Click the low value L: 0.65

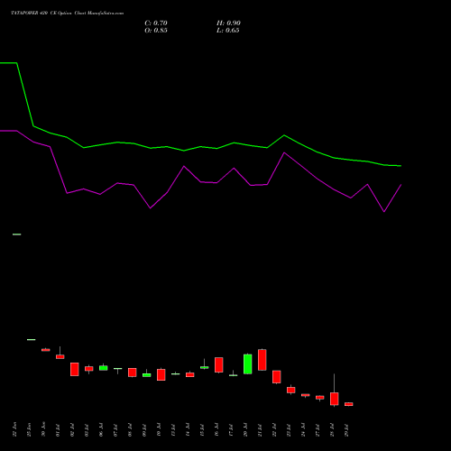[x=228, y=31]
